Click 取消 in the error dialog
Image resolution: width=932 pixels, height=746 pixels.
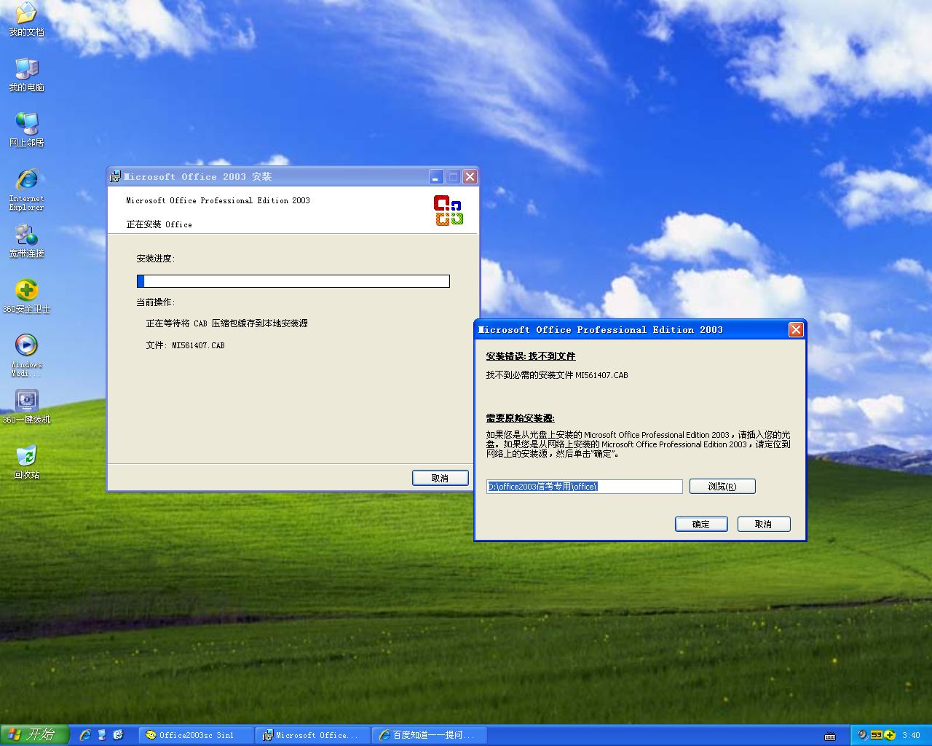point(764,524)
